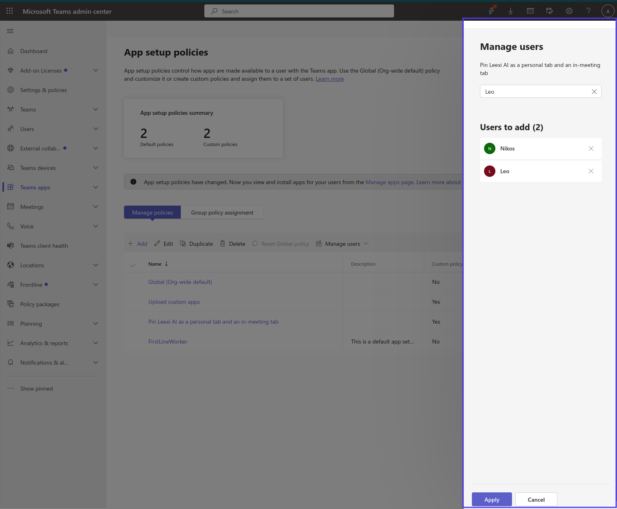
Task: Remove Nikos from users to add
Action: 591,148
